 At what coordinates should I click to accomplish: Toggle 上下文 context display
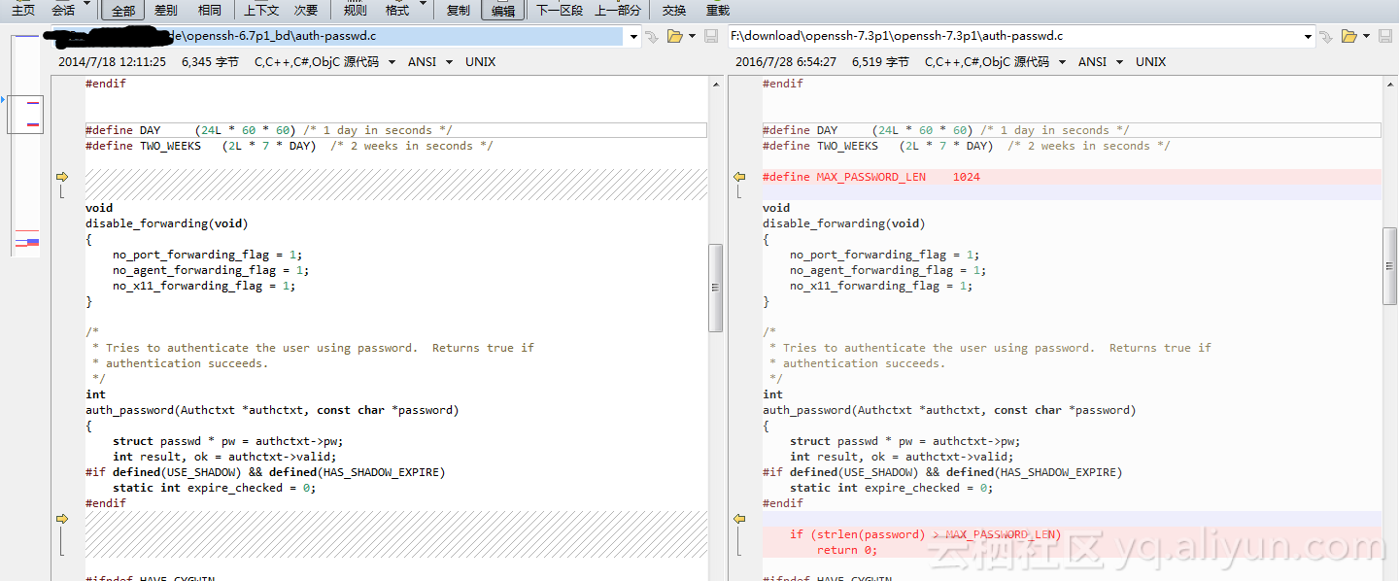261,10
